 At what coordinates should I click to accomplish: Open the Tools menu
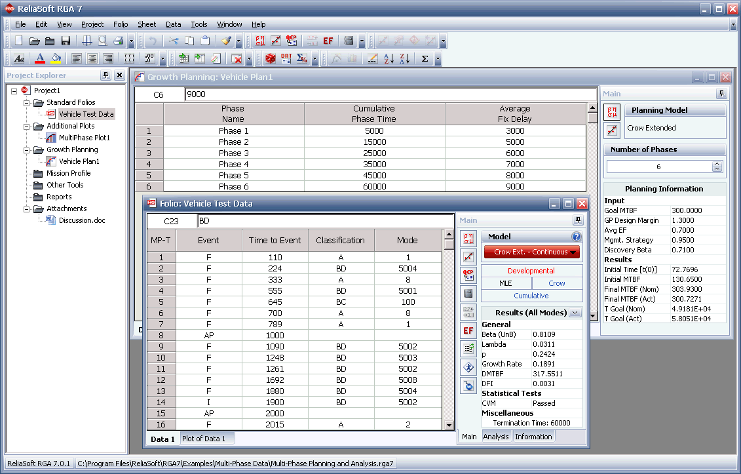[199, 24]
